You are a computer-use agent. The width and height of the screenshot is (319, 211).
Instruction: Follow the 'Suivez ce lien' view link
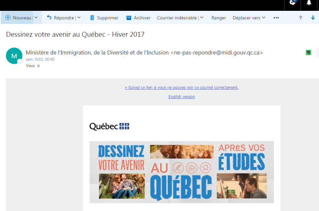tap(181, 88)
